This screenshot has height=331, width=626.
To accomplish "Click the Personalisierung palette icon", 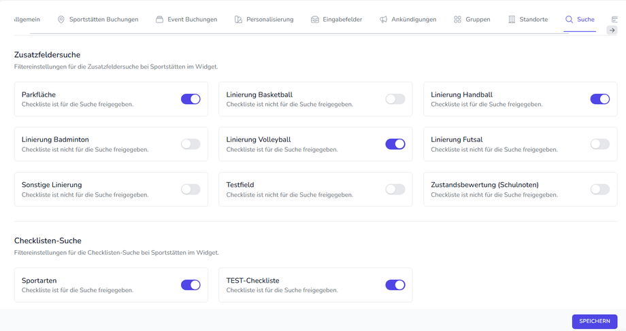I will [238, 20].
